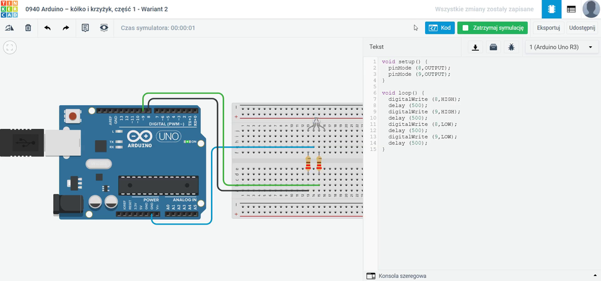Switch to component list view tab

(x=571, y=9)
